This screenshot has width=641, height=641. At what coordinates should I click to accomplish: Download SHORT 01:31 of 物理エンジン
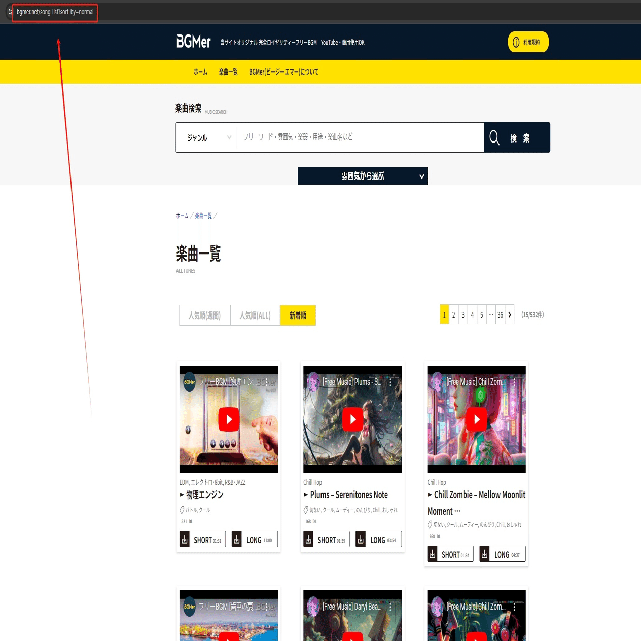202,539
